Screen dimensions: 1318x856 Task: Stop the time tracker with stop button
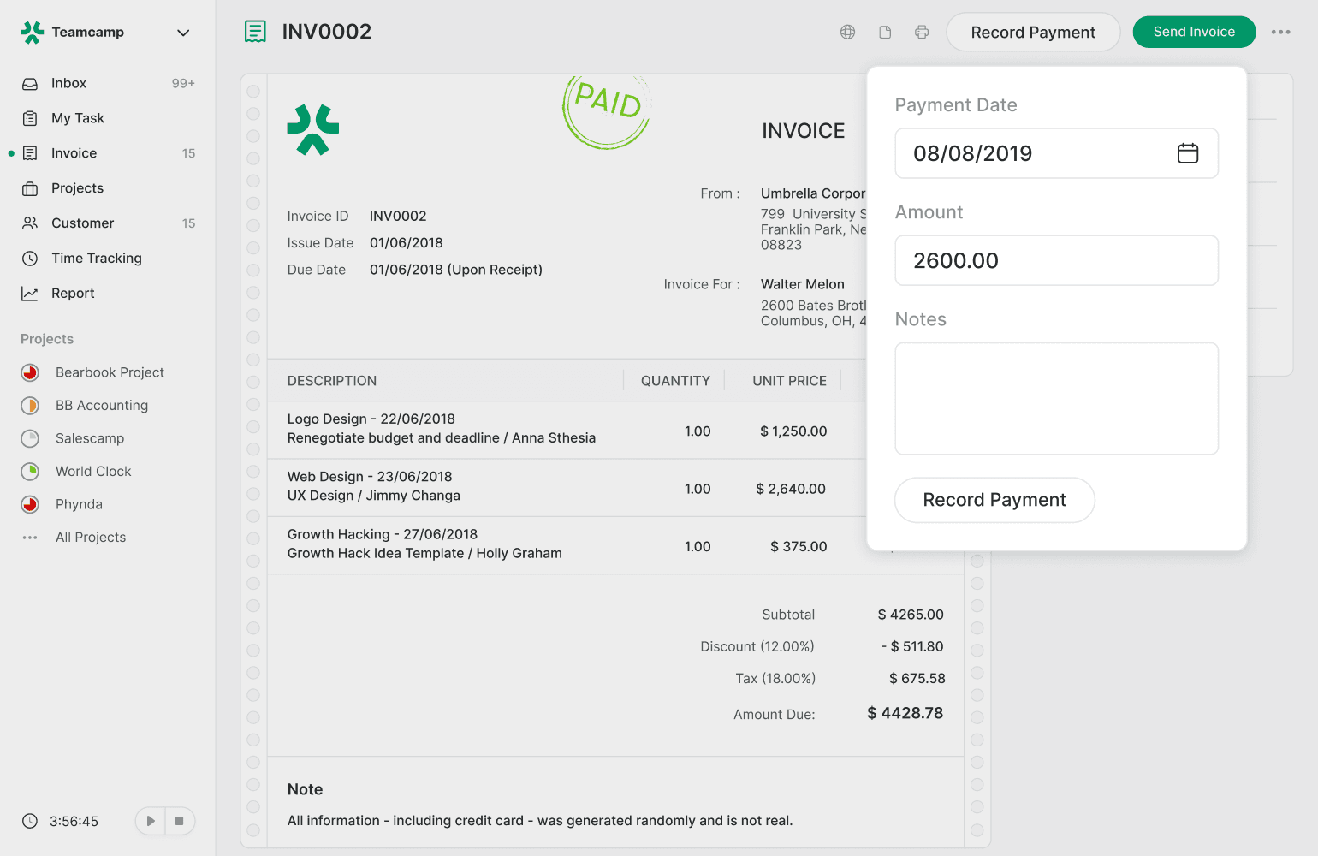coord(179,821)
